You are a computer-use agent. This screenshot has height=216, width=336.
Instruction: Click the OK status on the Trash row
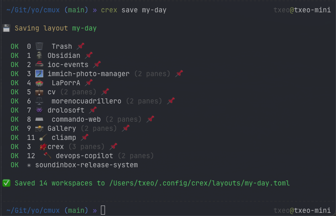coord(15,46)
